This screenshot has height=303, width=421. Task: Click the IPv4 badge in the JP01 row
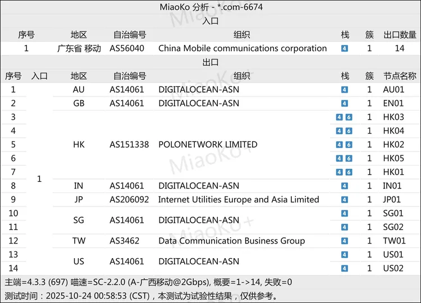tap(345, 200)
